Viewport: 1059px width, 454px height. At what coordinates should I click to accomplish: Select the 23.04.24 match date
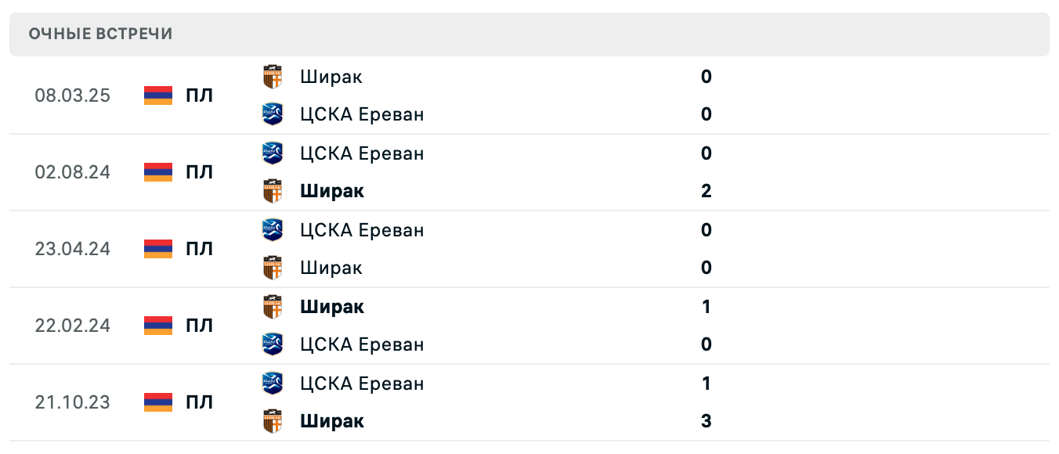point(73,249)
